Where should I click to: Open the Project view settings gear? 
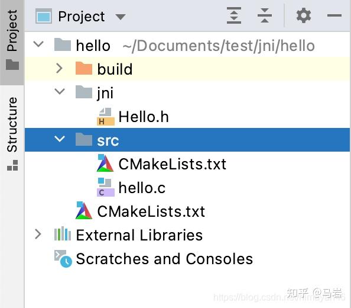pos(304,15)
